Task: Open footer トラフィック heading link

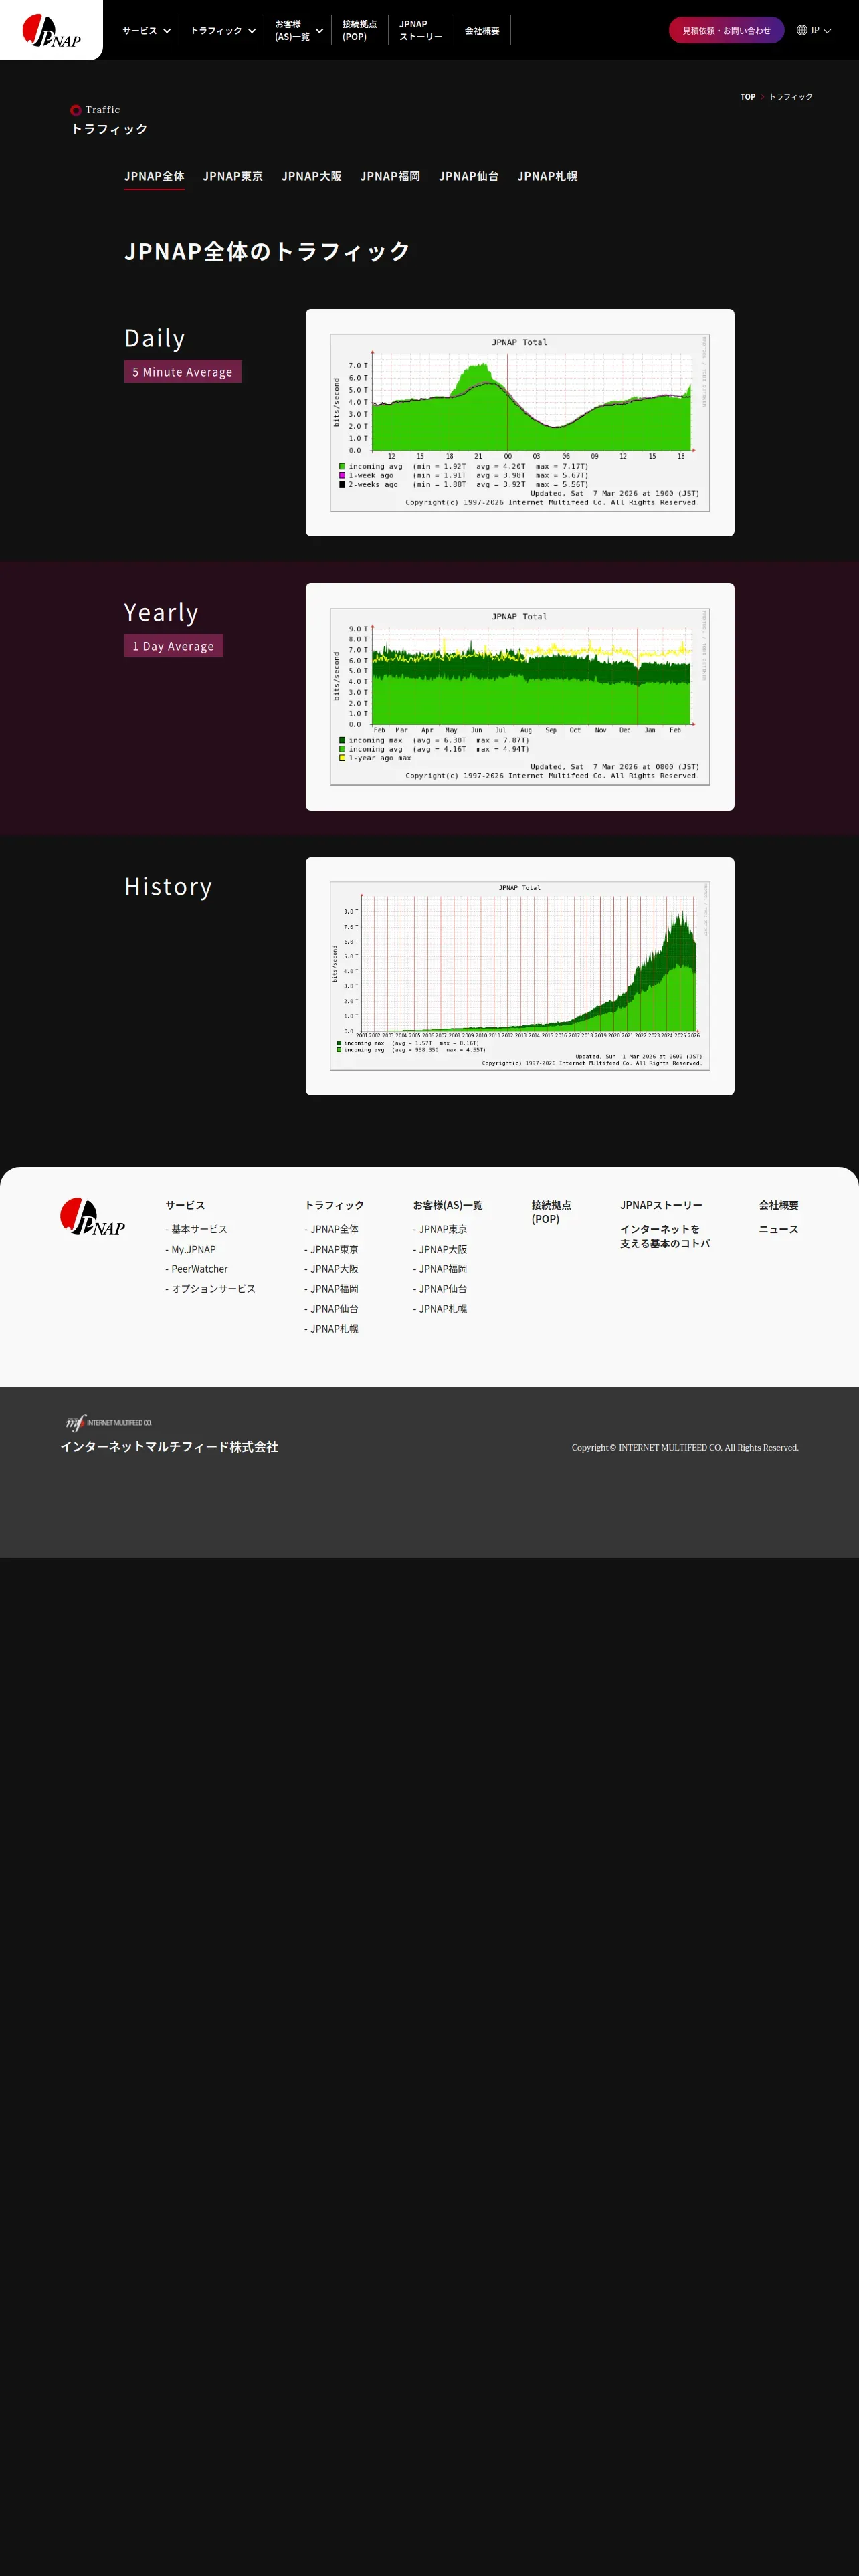Action: pyautogui.click(x=334, y=1205)
